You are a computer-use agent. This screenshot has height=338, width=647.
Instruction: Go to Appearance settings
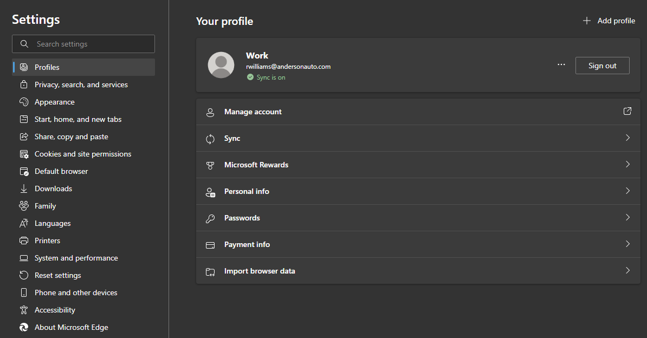pos(84,101)
